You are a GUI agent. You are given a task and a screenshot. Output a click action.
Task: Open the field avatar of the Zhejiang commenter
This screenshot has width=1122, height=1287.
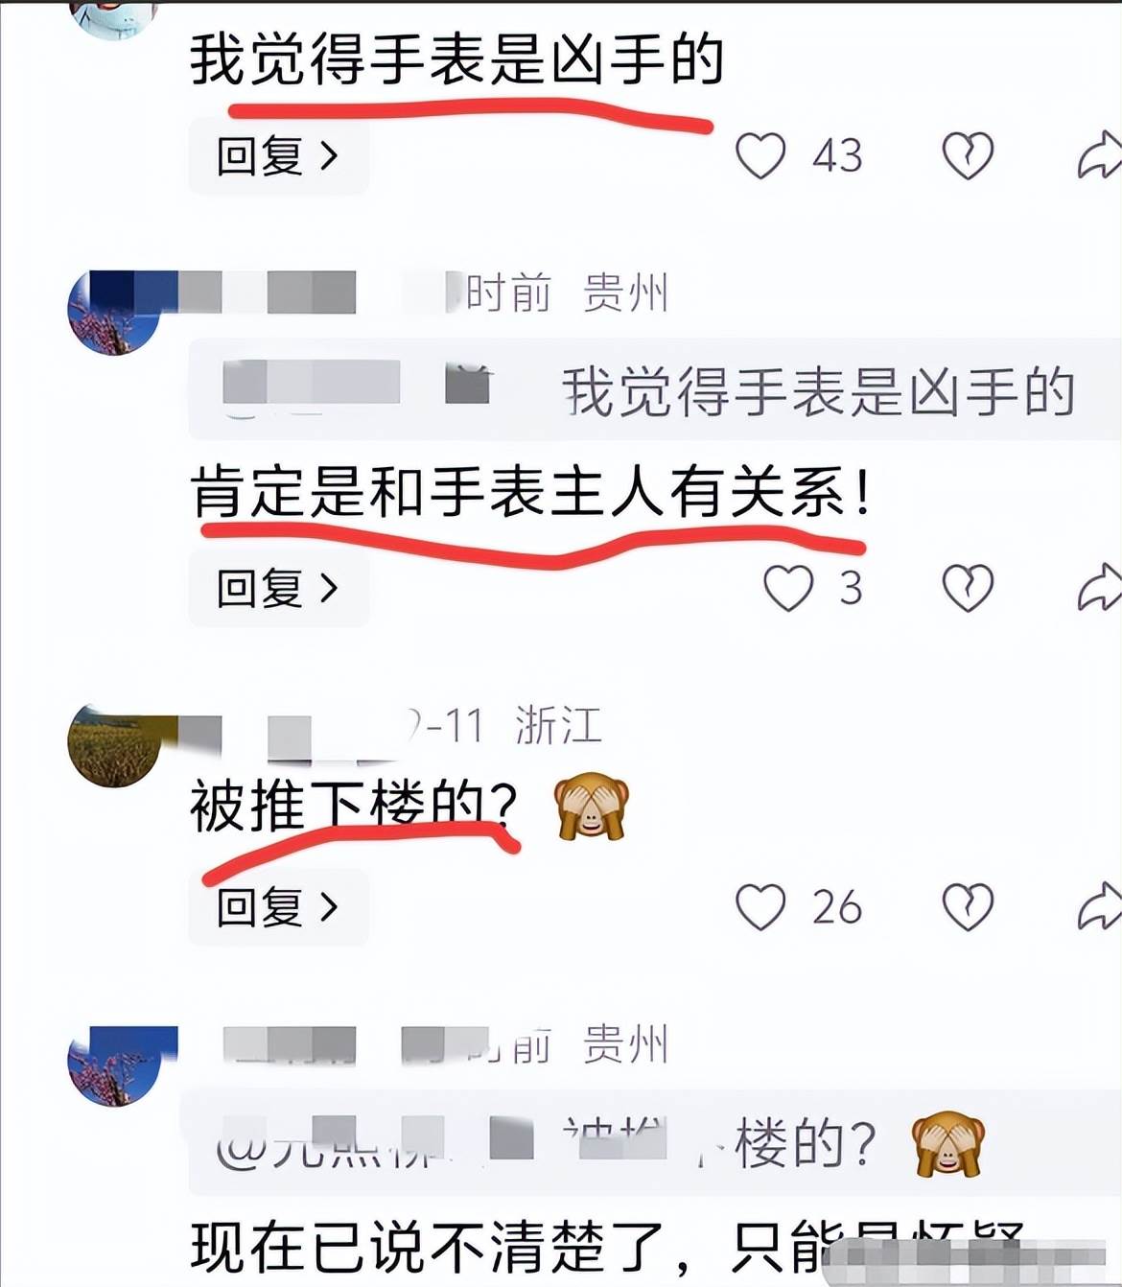click(x=113, y=745)
